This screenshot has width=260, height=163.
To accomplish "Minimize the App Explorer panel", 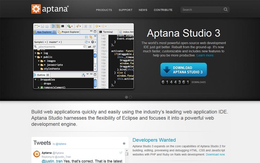I will click(91, 31).
